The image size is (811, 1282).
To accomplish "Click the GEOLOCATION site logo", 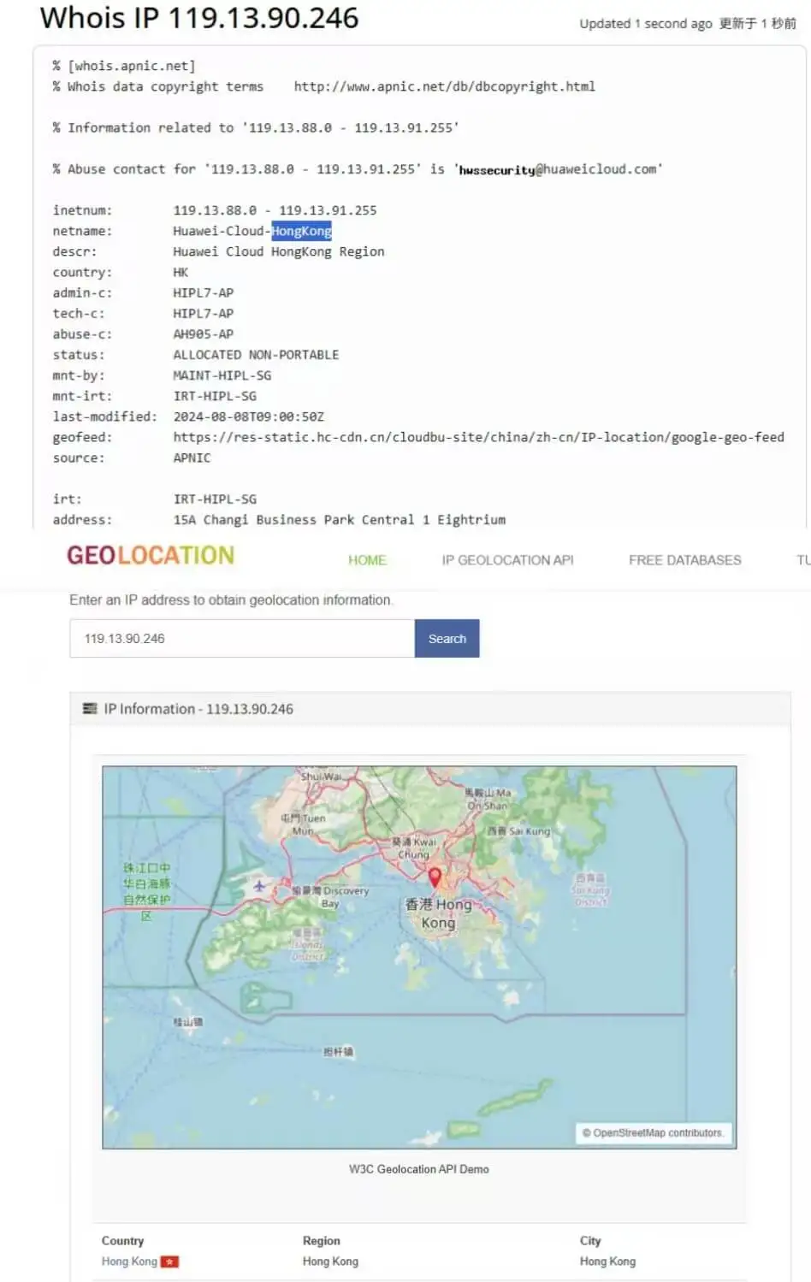I will [149, 555].
